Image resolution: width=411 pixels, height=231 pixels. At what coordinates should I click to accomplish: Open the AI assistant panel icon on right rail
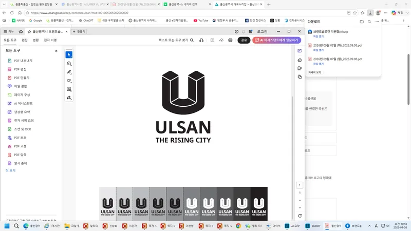(300, 51)
